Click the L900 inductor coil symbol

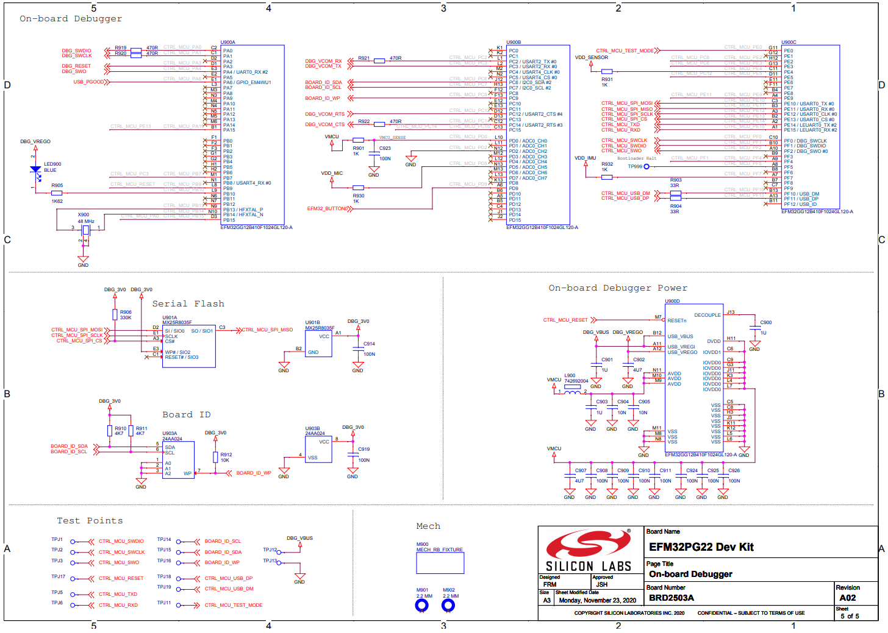click(x=572, y=391)
